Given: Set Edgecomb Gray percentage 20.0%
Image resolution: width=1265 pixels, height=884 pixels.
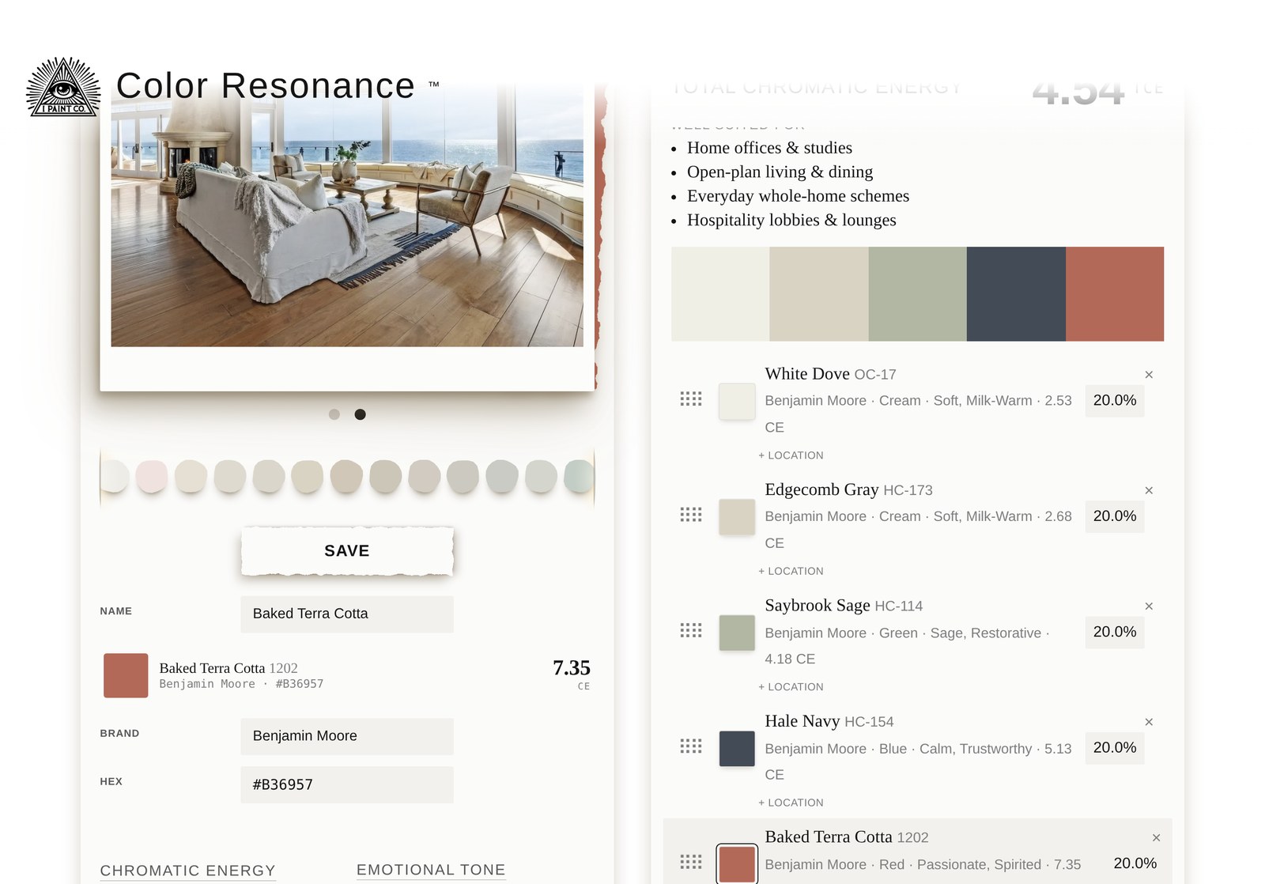Looking at the screenshot, I should pyautogui.click(x=1115, y=516).
